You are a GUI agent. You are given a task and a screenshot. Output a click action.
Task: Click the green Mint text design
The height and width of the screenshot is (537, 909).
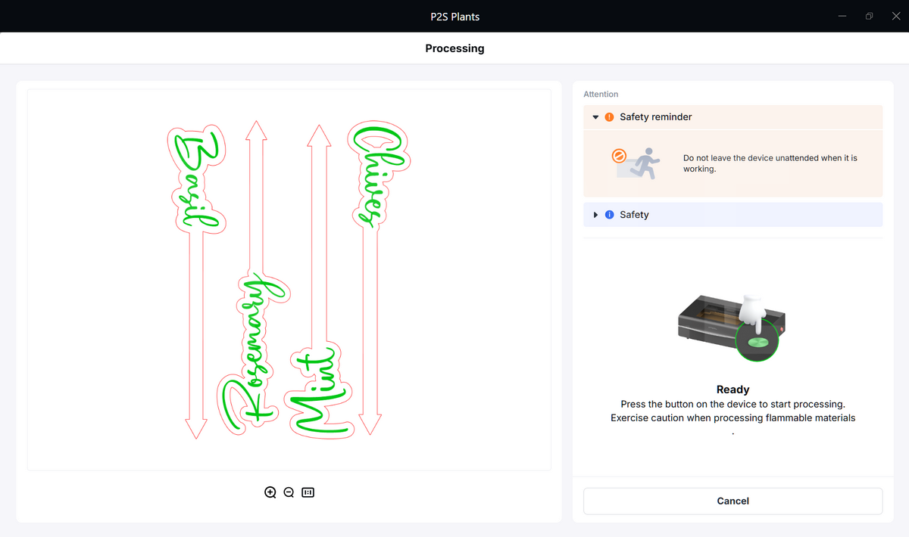point(318,390)
